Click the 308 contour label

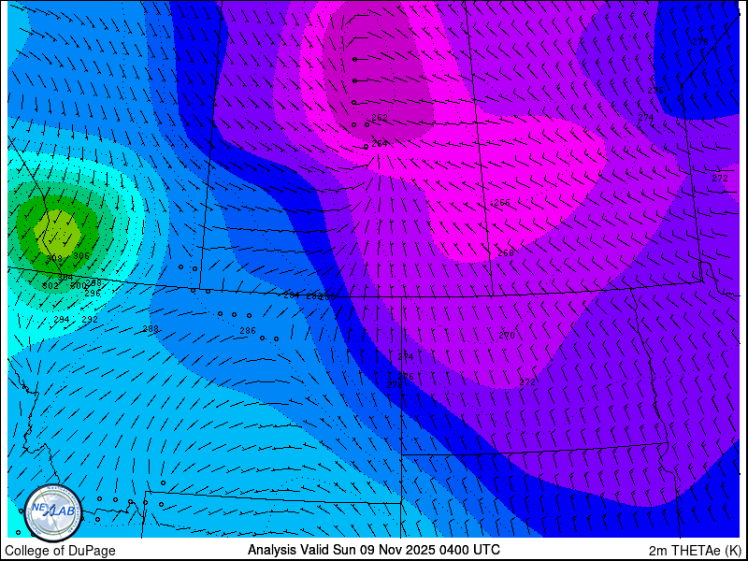[54, 259]
